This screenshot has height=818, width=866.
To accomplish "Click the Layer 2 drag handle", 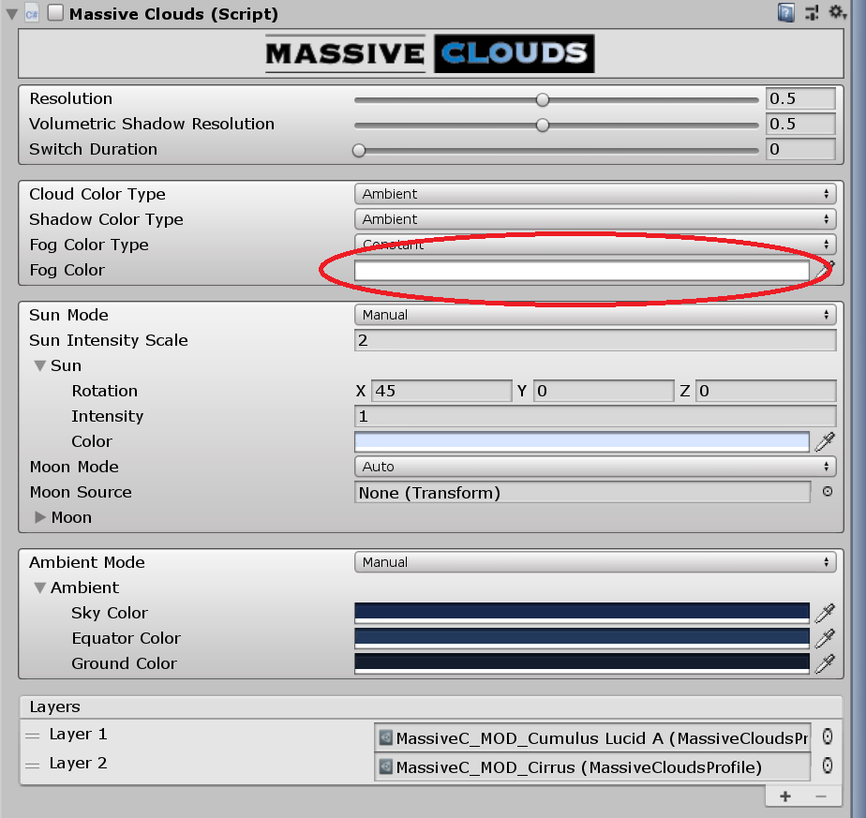I will click(x=33, y=766).
